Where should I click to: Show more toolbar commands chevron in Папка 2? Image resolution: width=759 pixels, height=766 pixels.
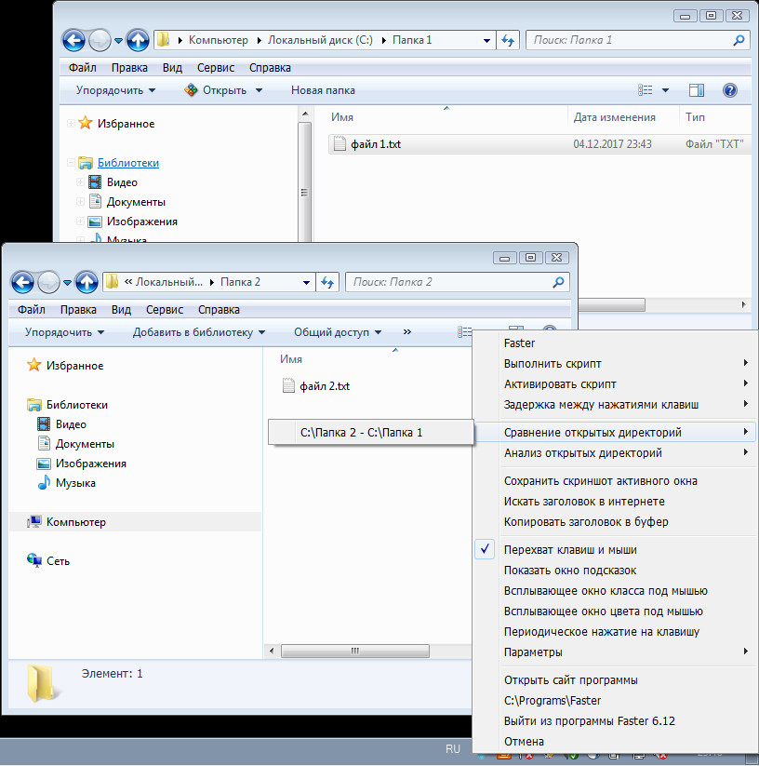(407, 331)
